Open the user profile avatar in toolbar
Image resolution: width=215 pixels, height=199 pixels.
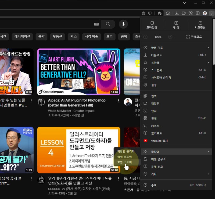(205, 13)
